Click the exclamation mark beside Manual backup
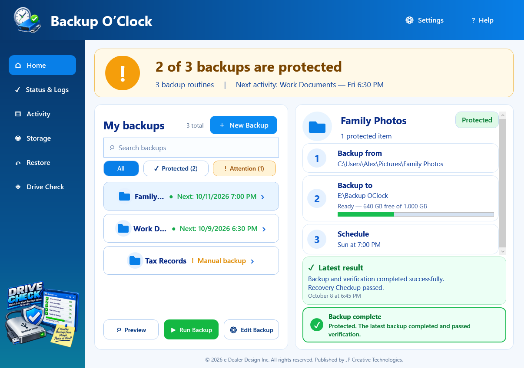Screen dimensions: 531x385 tap(192, 261)
